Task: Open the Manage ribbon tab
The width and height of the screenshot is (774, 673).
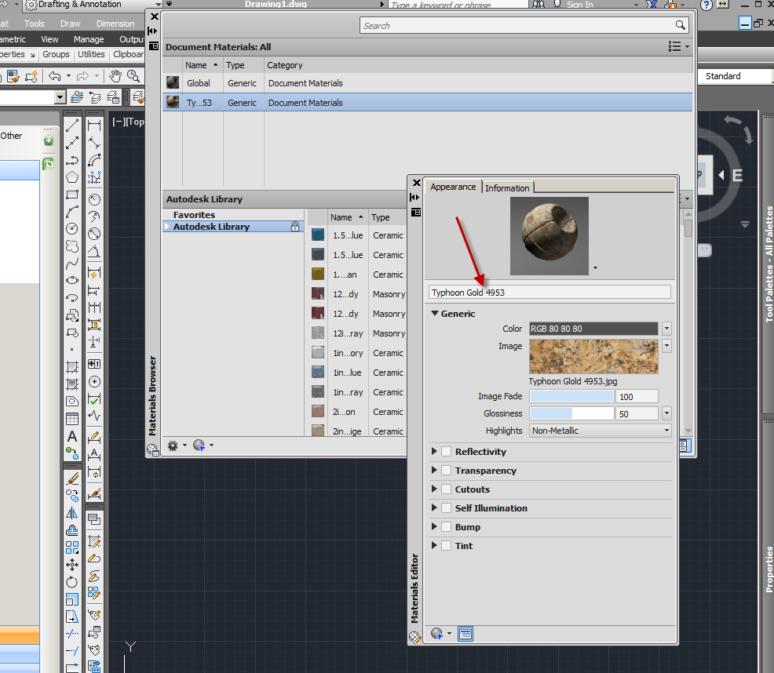Action: pyautogui.click(x=89, y=39)
